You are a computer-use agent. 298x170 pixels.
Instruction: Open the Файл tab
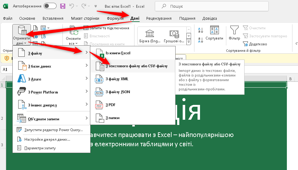8,19
